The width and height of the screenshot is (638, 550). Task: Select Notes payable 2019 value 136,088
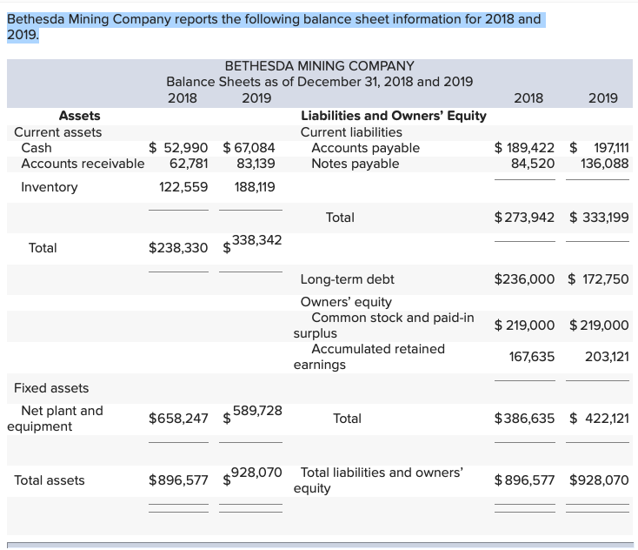pos(605,164)
